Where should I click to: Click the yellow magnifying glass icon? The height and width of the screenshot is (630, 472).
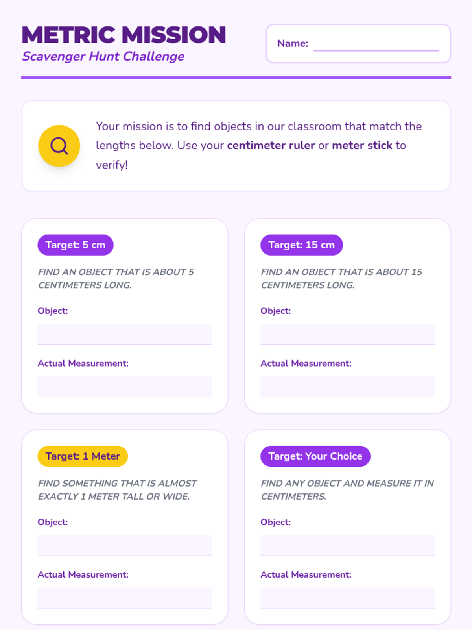(59, 146)
